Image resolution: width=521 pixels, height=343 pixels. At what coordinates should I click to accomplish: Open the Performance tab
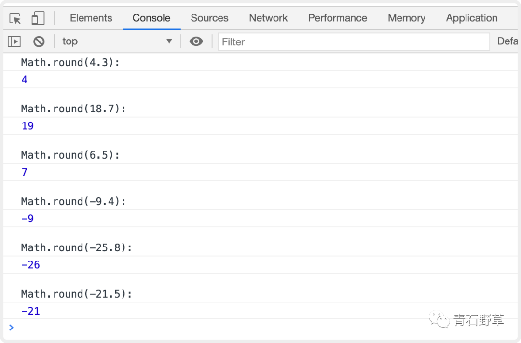click(x=338, y=18)
